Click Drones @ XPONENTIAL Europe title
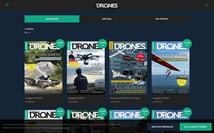Image resolution: width=214 pixels, height=133 pixels. pyautogui.click(x=125, y=98)
